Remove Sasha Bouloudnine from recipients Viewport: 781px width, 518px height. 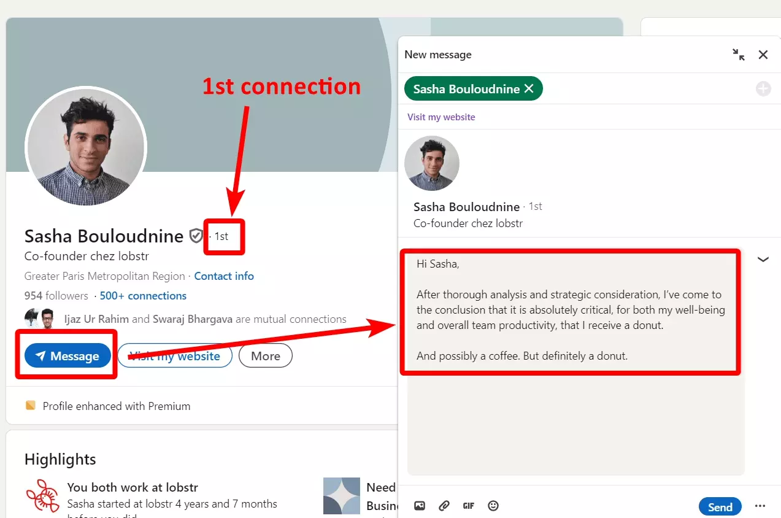[529, 88]
